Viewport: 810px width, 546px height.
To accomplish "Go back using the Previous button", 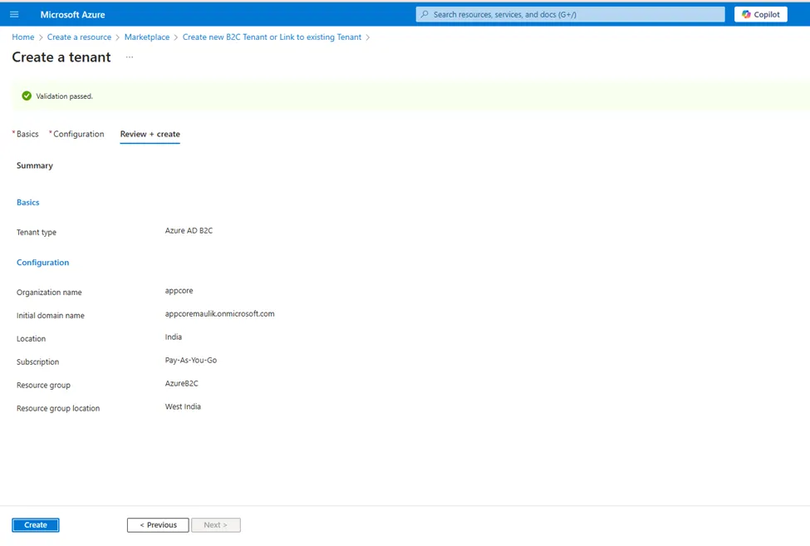I will pyautogui.click(x=157, y=524).
